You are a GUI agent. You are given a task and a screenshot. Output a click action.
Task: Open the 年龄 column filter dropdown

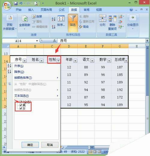75,61
